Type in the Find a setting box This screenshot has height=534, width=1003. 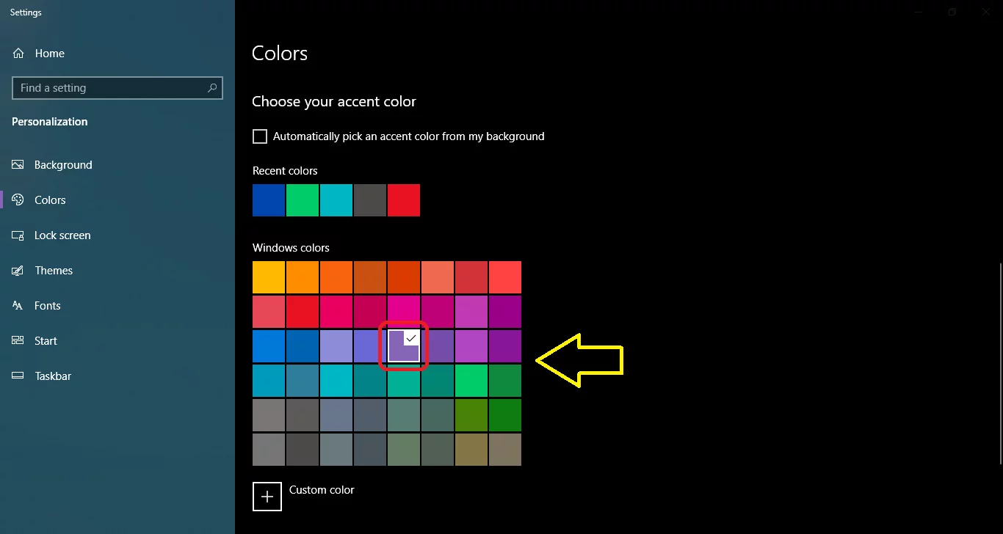point(110,88)
